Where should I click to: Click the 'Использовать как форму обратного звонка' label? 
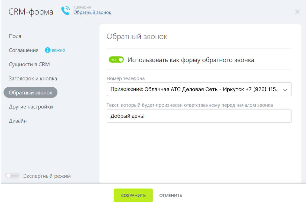click(x=191, y=60)
